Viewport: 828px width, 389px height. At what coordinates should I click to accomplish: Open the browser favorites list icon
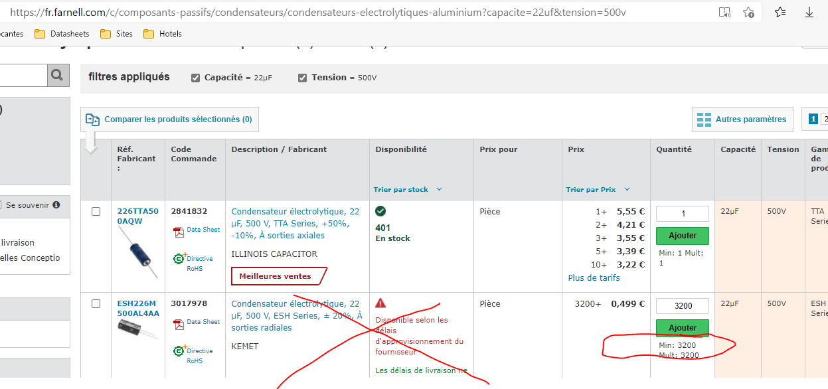pyautogui.click(x=780, y=13)
